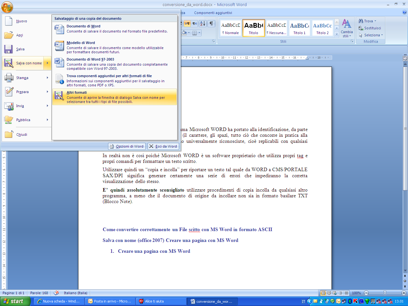Image resolution: width=408 pixels, height=306 pixels.
Task: Click the Documento di Word 97-2003 icon
Action: tap(59, 63)
